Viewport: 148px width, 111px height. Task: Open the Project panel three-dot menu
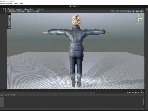click(x=143, y=90)
